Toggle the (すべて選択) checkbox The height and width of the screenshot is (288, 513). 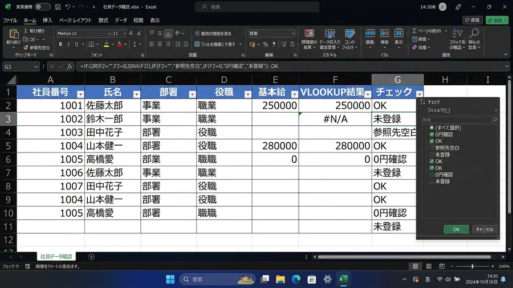(x=432, y=127)
